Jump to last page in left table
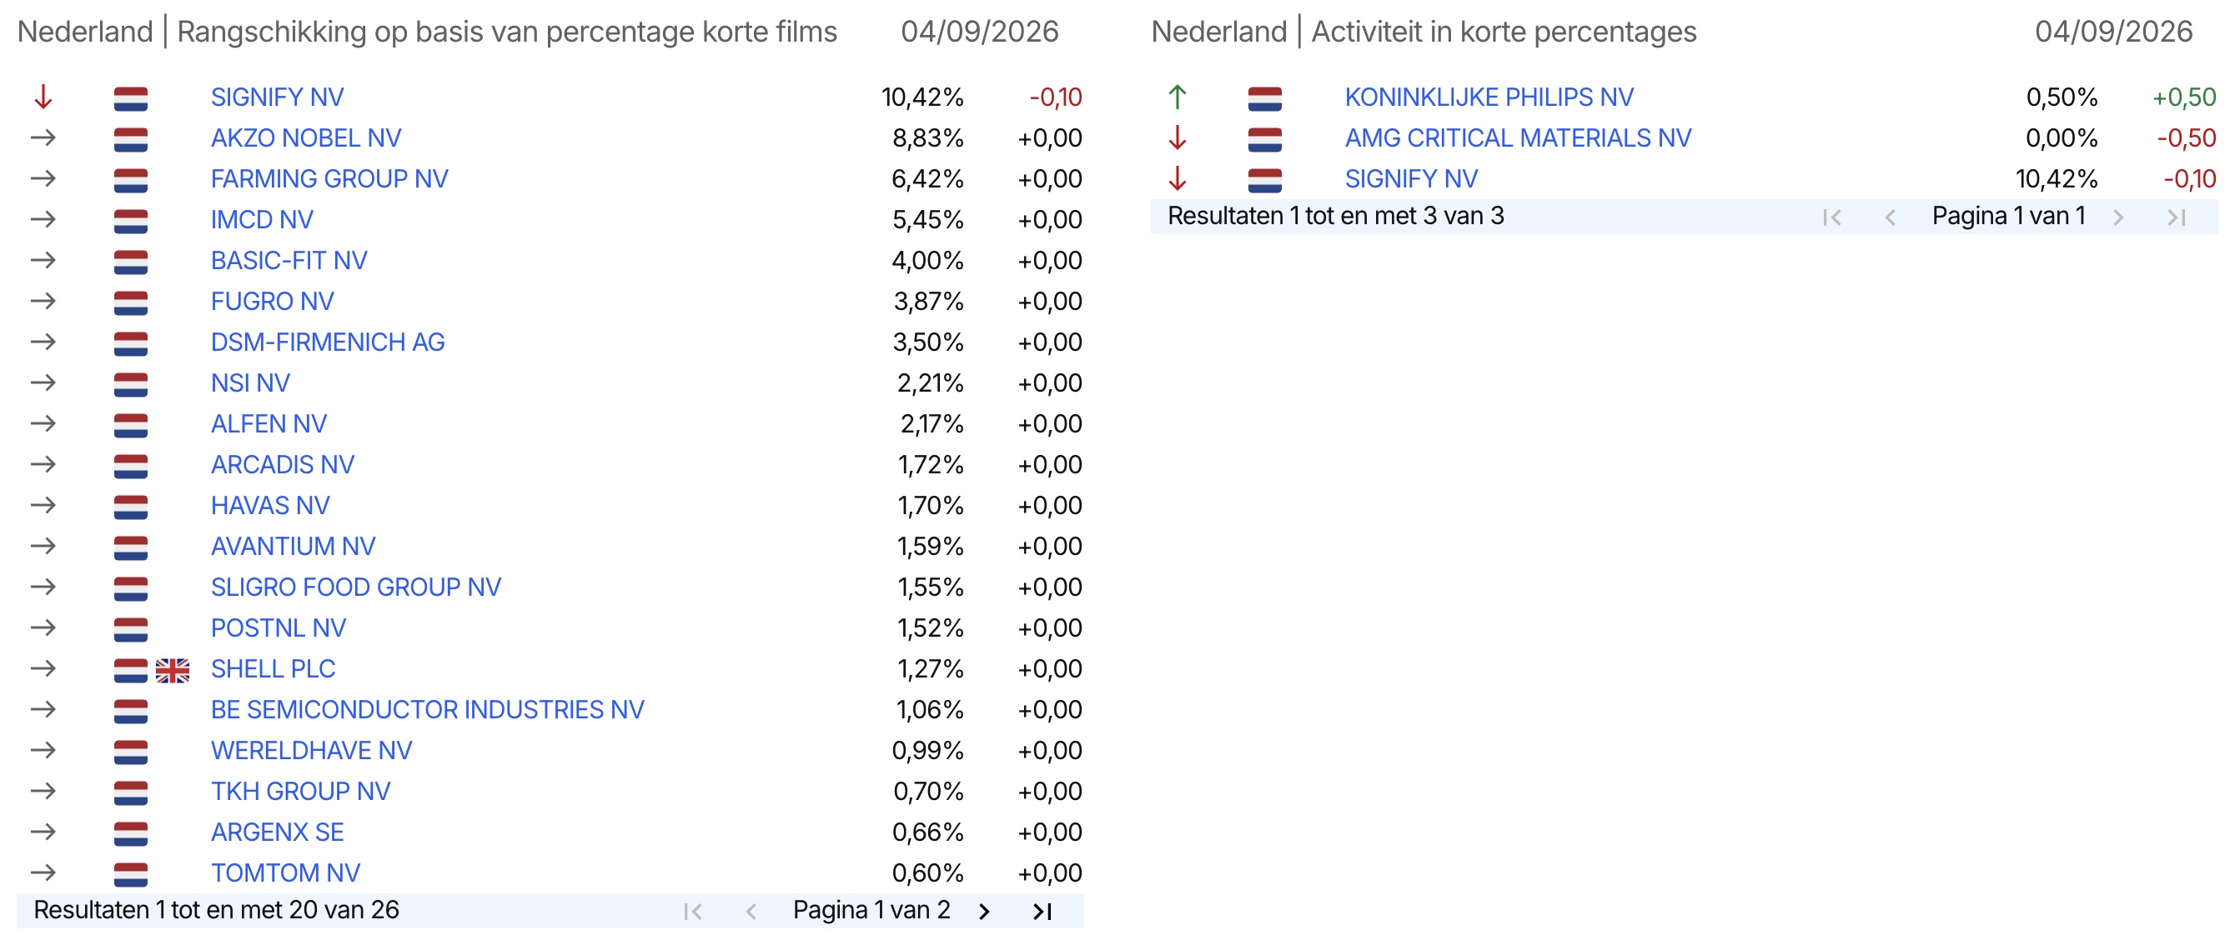Viewport: 2235px width, 935px height. [1042, 911]
